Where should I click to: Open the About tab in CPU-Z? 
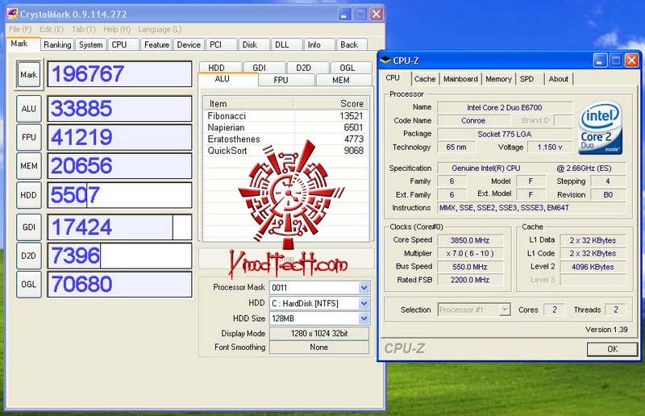(x=558, y=78)
